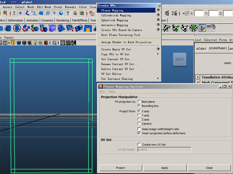Click the purple wireframe cube shelf icon

[52, 28]
